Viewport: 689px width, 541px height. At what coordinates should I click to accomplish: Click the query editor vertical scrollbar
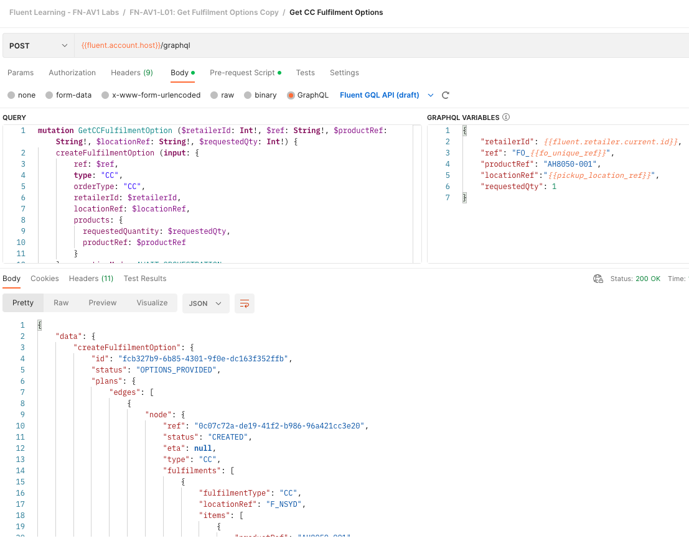[x=417, y=194]
